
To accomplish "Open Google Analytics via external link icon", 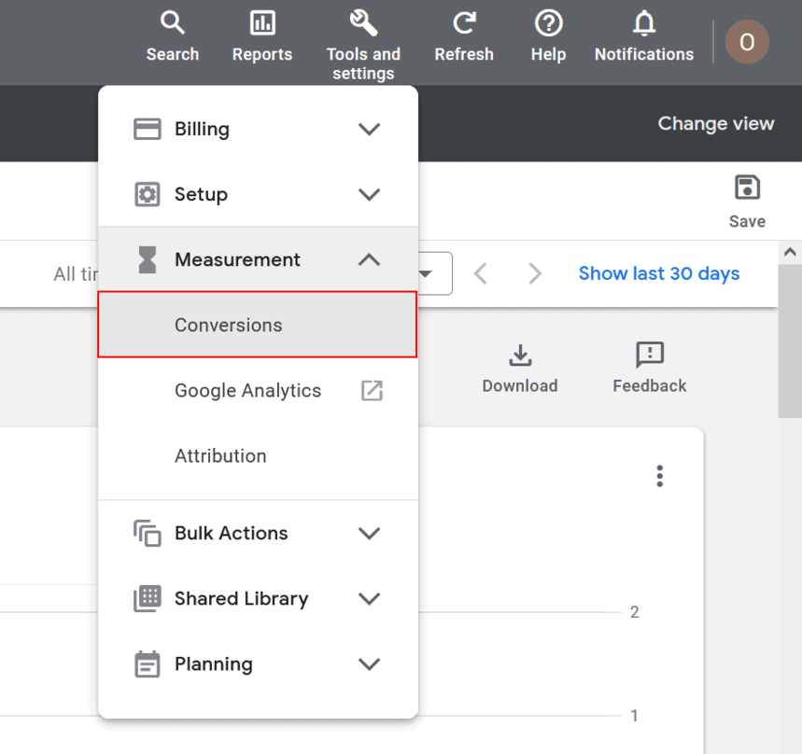I will [x=372, y=390].
